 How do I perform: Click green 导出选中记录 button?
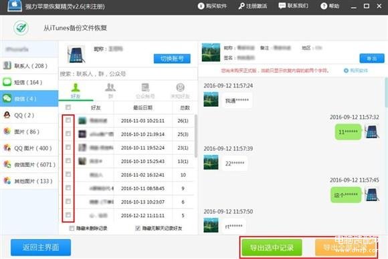tap(272, 248)
